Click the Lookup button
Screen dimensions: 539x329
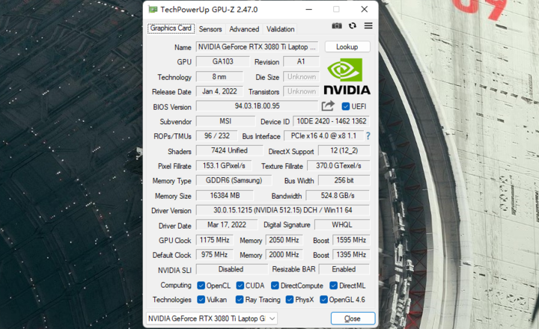(x=347, y=46)
